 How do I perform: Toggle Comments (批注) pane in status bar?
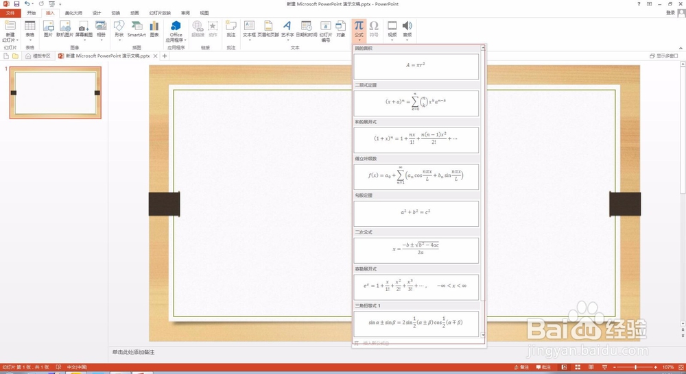(543, 367)
